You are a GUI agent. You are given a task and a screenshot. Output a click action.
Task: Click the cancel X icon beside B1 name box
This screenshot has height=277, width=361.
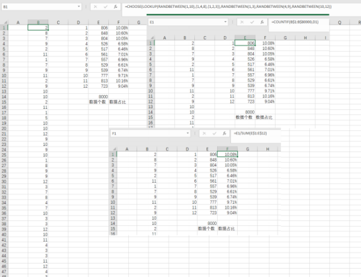pyautogui.click(x=95, y=7)
